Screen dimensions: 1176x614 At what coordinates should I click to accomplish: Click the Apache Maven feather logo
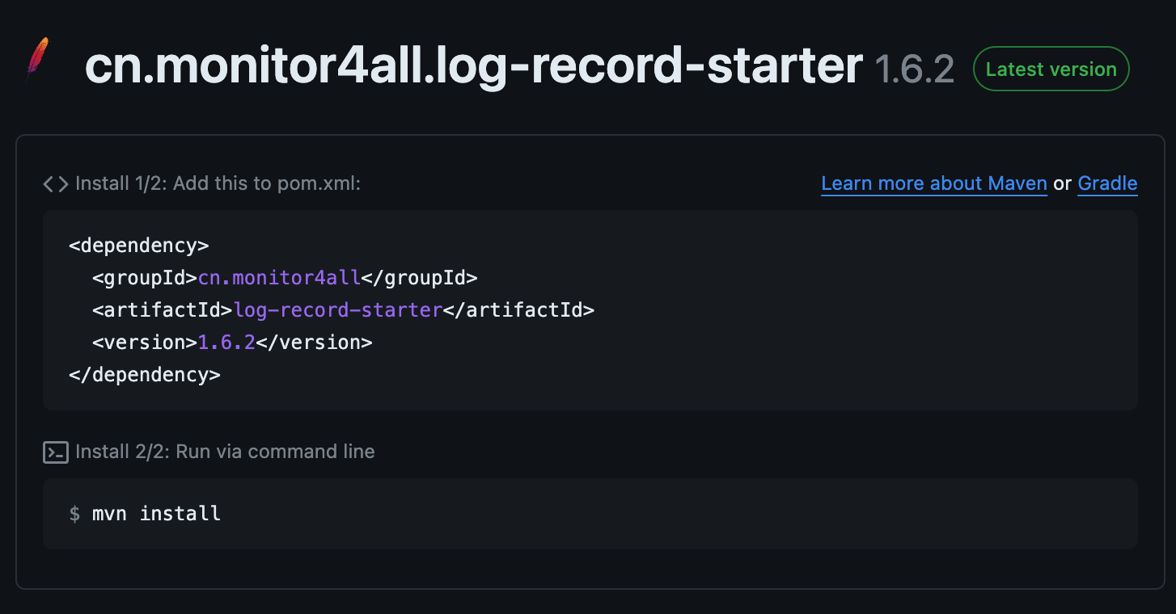click(37, 59)
